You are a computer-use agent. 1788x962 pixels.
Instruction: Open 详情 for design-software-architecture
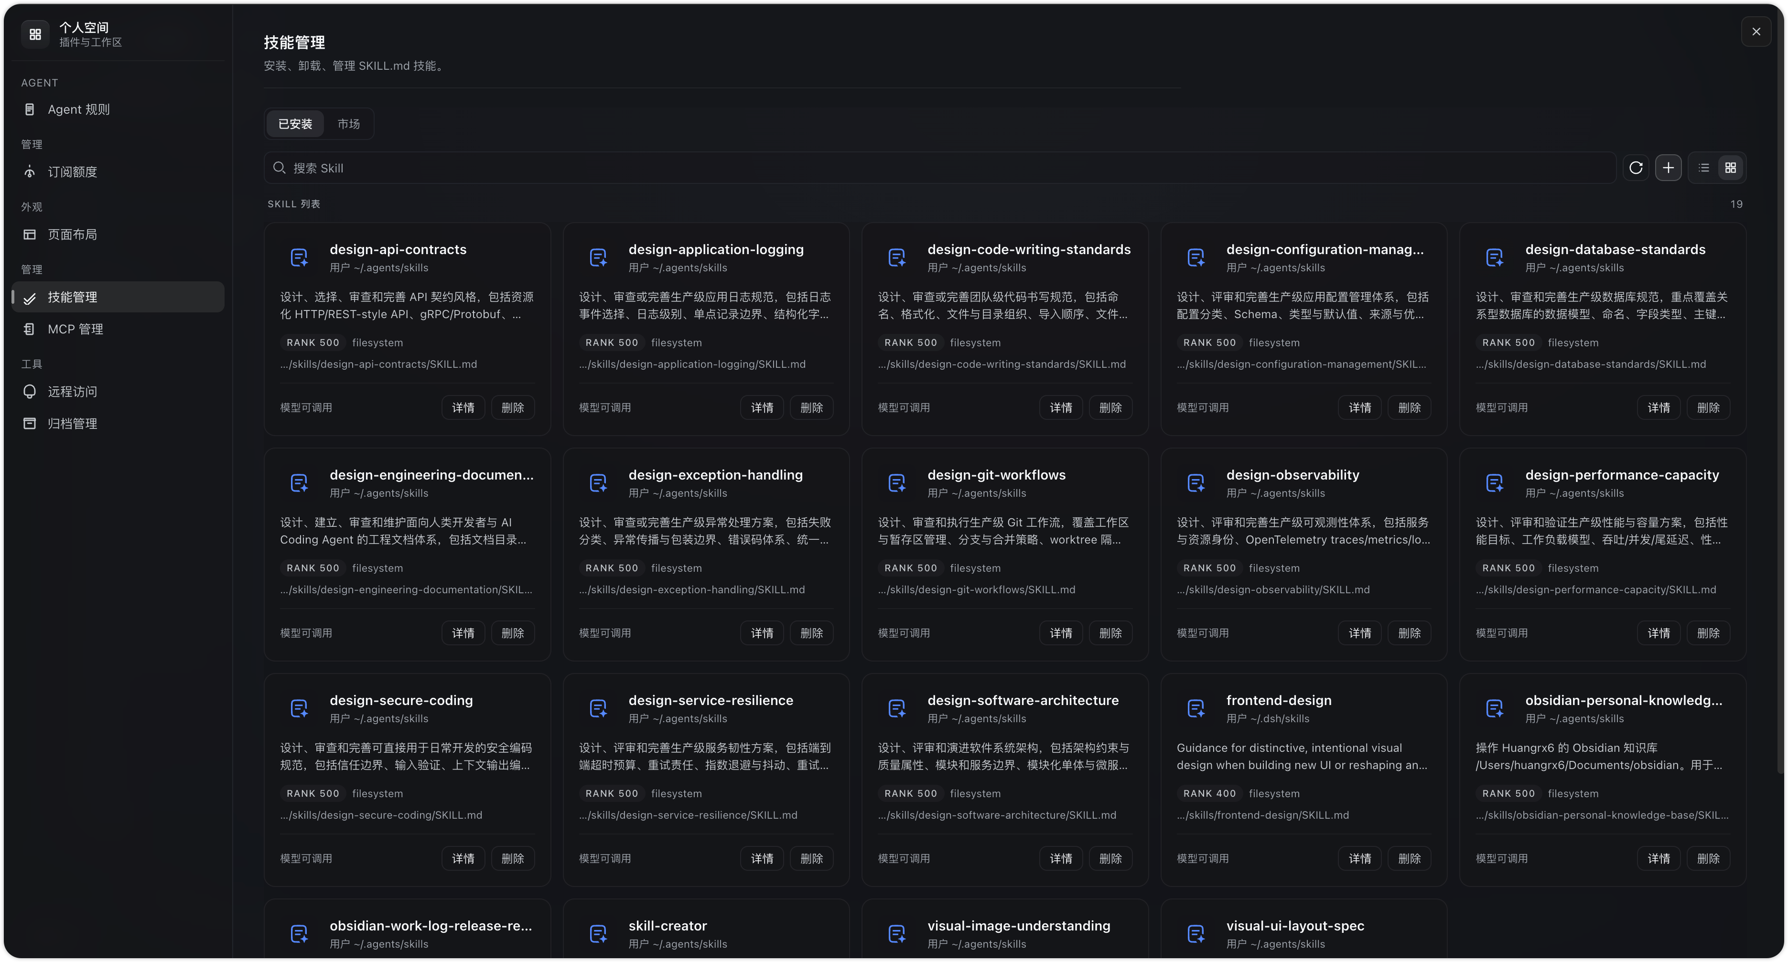coord(1061,859)
